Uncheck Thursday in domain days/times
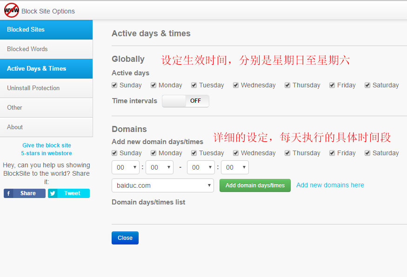Screen dimensions: 407x277 tap(287, 153)
